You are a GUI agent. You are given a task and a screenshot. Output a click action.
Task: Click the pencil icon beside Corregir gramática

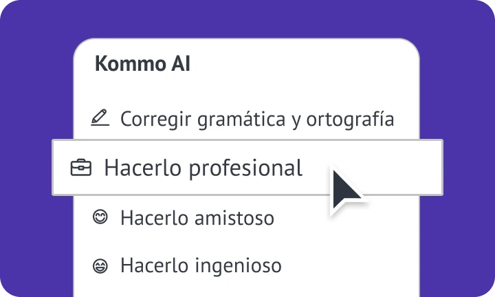pyautogui.click(x=100, y=118)
